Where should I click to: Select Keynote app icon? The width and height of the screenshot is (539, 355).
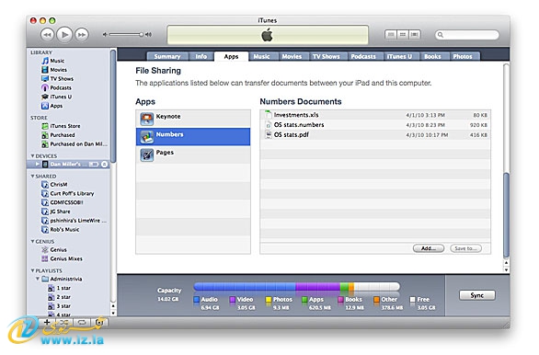(147, 119)
